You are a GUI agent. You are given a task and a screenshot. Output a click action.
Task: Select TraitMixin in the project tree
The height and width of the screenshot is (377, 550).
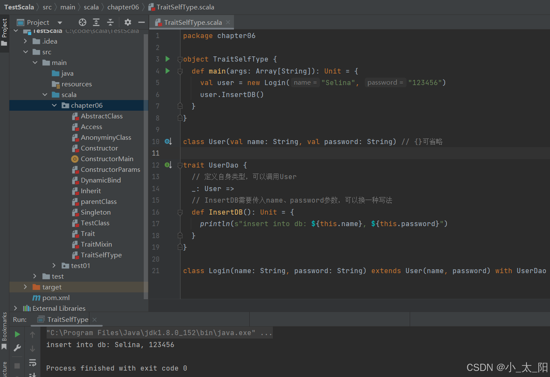click(96, 244)
